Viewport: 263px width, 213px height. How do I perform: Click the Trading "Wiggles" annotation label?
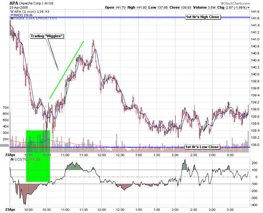(x=47, y=36)
